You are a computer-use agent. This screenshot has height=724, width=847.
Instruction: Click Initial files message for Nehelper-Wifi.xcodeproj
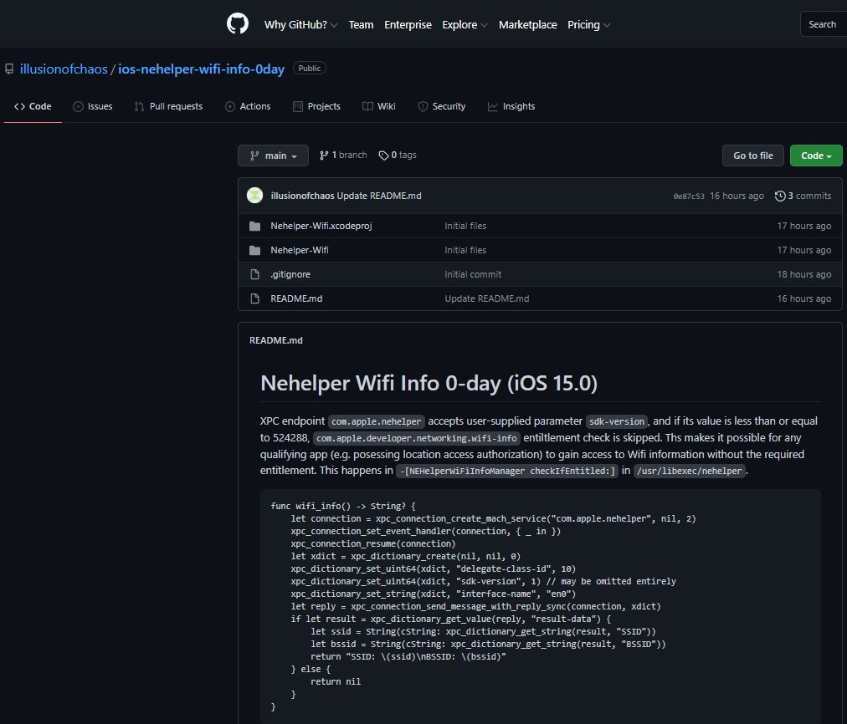pos(465,226)
